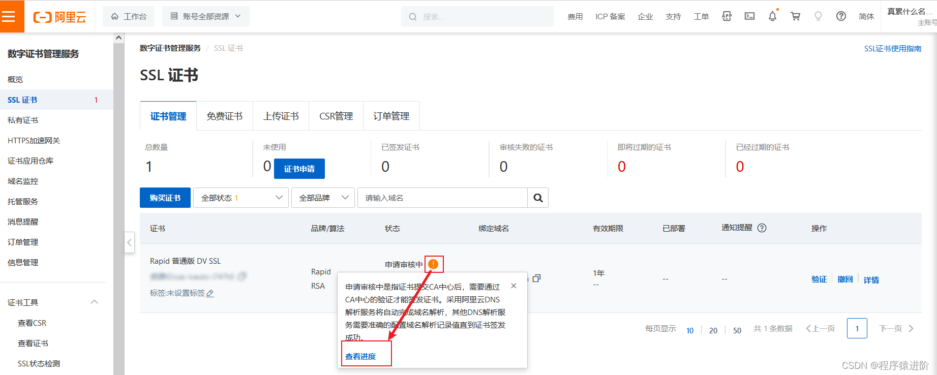Show 50 items per page
The width and height of the screenshot is (937, 375).
(x=737, y=330)
